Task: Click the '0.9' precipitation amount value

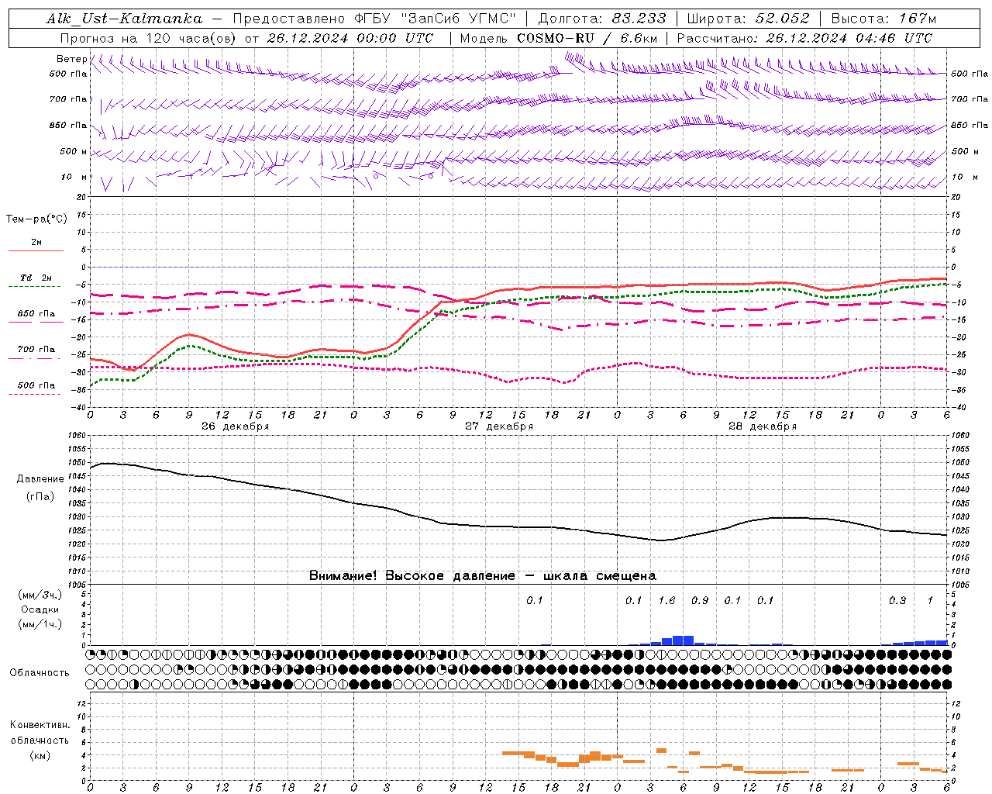Action: click(x=700, y=601)
